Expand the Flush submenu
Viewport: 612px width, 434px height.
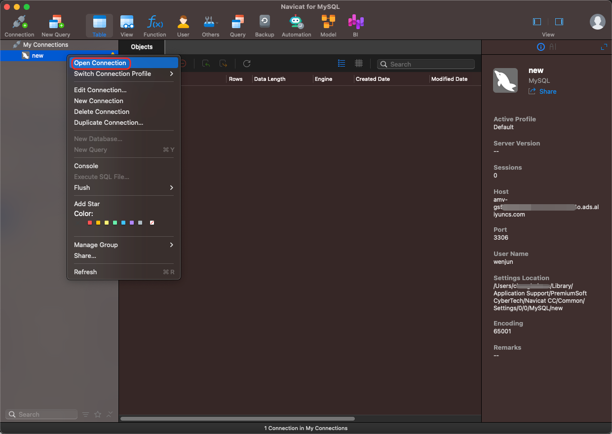coord(124,187)
